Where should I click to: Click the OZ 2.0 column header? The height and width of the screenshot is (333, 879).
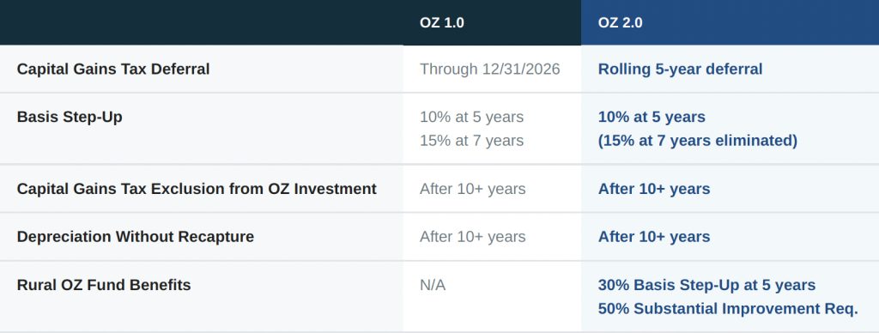point(620,23)
